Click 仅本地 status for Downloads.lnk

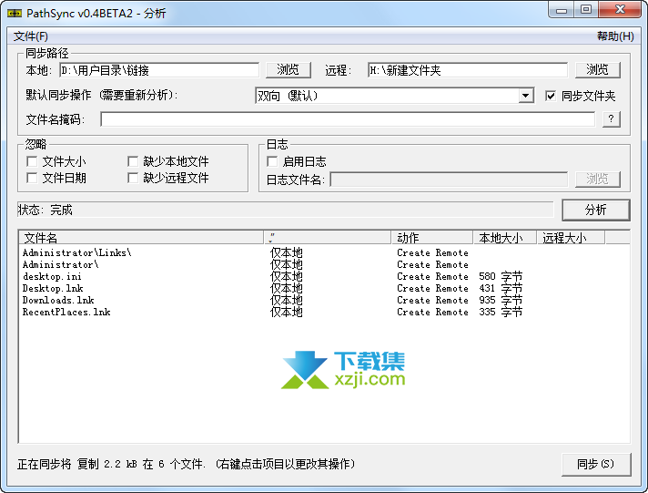[x=287, y=300]
